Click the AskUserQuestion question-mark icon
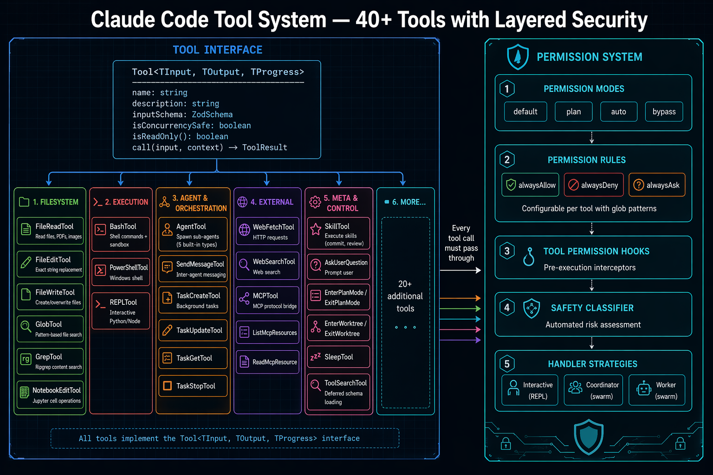The height and width of the screenshot is (475, 713). tap(316, 265)
